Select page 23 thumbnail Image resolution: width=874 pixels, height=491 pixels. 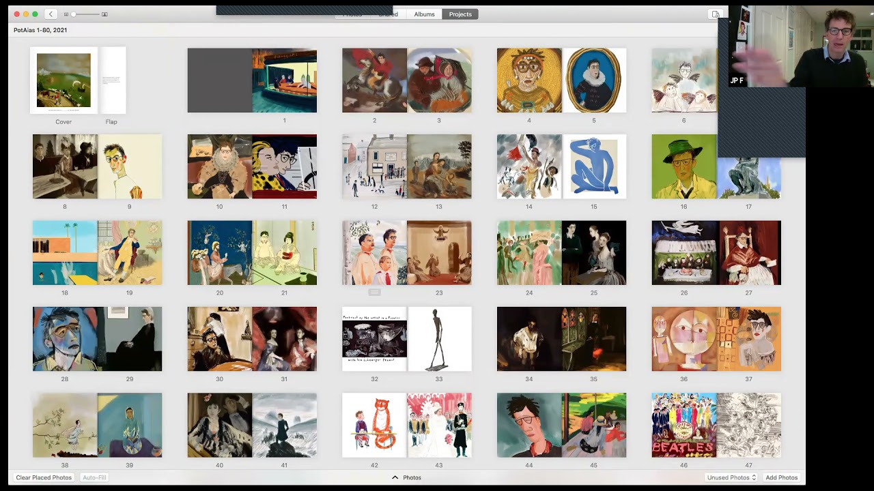click(x=439, y=253)
